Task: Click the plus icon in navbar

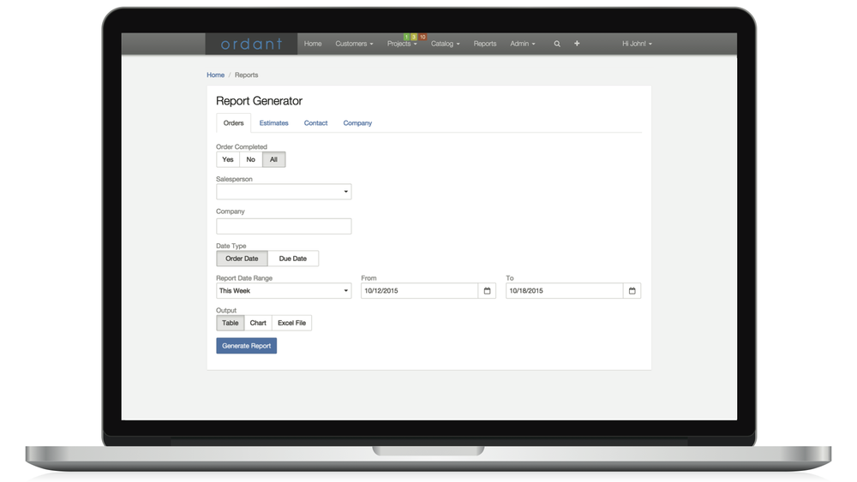Action: tap(577, 44)
